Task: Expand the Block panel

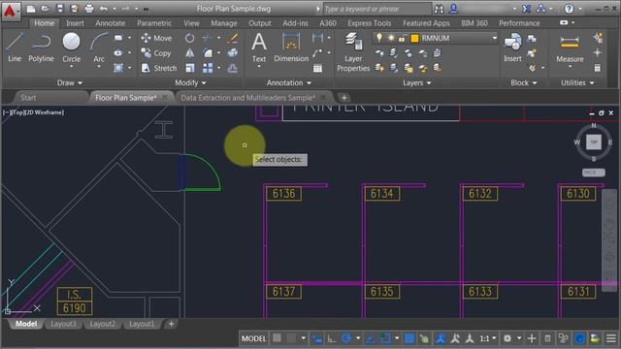Action: tap(524, 82)
